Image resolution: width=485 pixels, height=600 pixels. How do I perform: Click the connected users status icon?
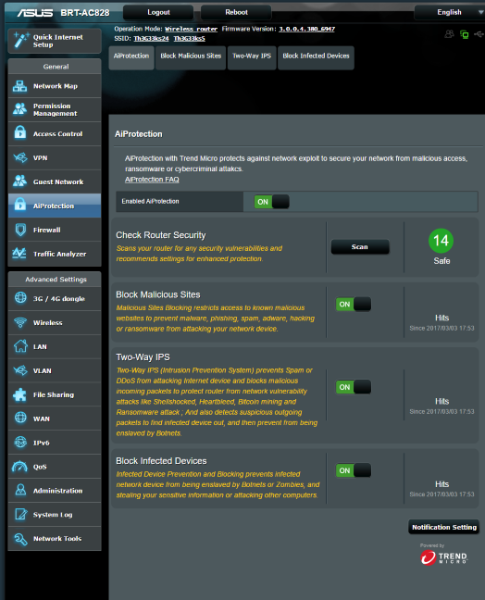point(450,34)
